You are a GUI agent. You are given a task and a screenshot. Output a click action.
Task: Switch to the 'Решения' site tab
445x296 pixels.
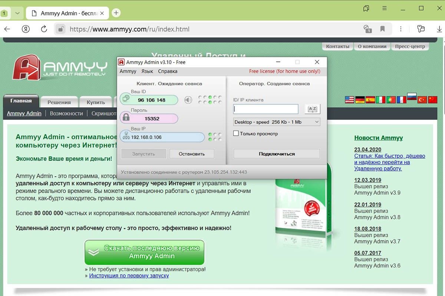[59, 102]
